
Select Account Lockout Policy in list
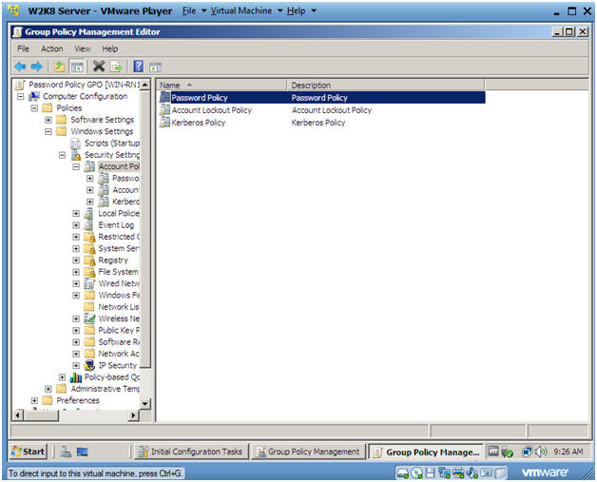point(212,110)
